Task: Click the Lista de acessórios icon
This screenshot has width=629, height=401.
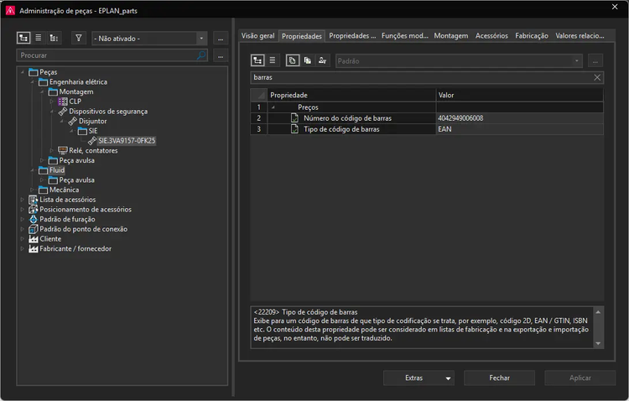Action: point(34,200)
